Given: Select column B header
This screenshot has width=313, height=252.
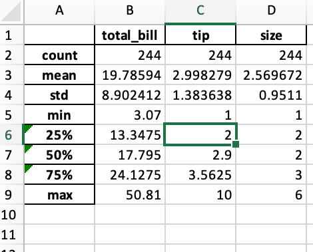Looking at the screenshot, I should 130,11.
